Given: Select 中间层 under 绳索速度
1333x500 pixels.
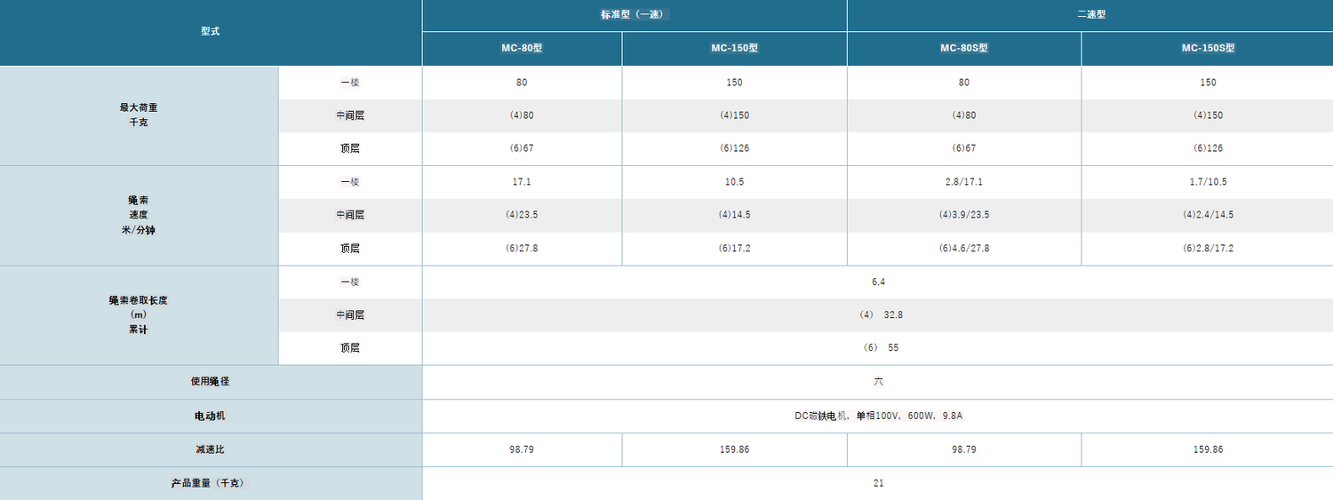Looking at the screenshot, I should (x=350, y=215).
